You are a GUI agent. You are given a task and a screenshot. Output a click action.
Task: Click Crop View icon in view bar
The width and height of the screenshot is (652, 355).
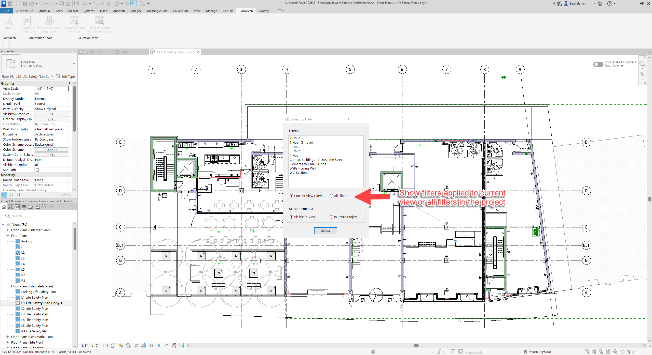[136, 345]
